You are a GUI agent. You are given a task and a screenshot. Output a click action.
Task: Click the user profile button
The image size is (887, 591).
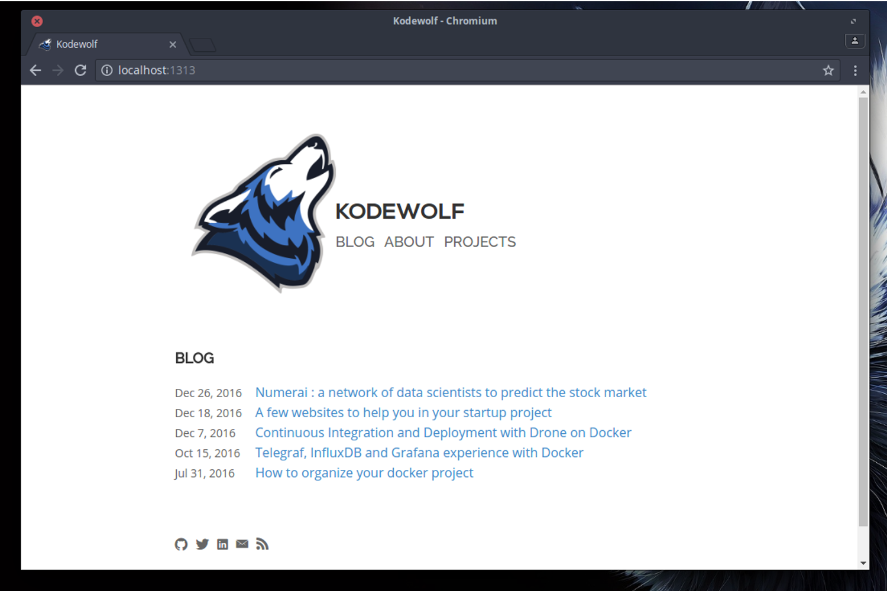(854, 41)
